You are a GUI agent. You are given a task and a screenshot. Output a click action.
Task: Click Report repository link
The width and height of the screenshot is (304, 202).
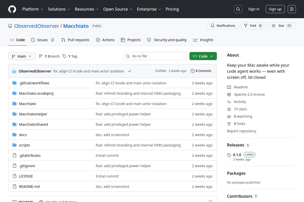[x=241, y=131]
